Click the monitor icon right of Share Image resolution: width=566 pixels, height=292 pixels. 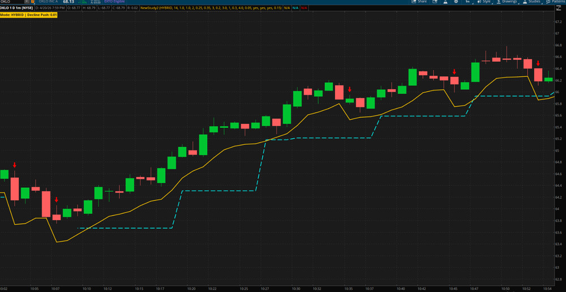[x=435, y=2]
